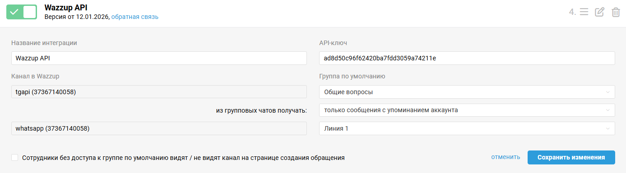Click the pencil edit icon for Wazzup API
The width and height of the screenshot is (626, 173).
pyautogui.click(x=599, y=12)
